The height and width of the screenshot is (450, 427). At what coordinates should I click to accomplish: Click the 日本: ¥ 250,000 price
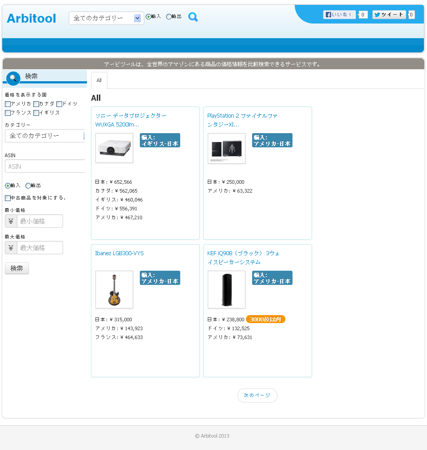click(226, 182)
